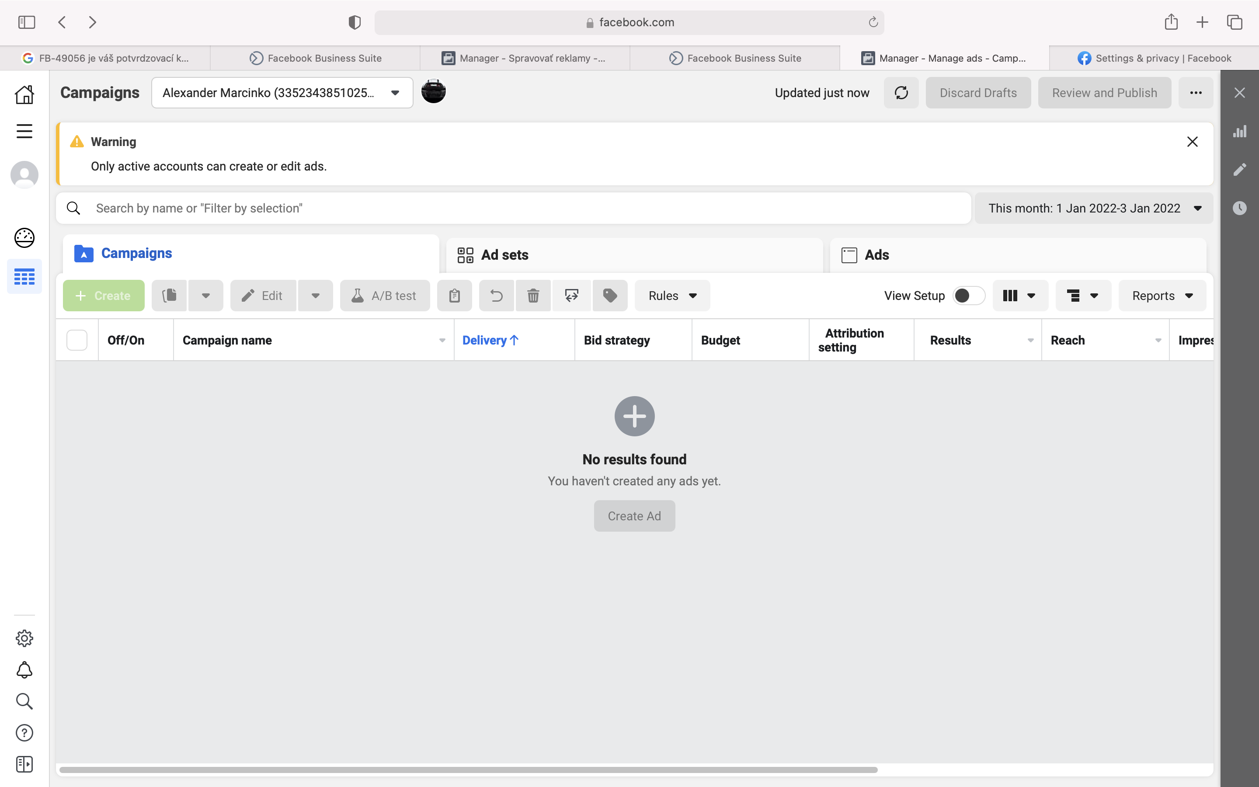Click the Tag label icon in toolbar

click(x=610, y=296)
